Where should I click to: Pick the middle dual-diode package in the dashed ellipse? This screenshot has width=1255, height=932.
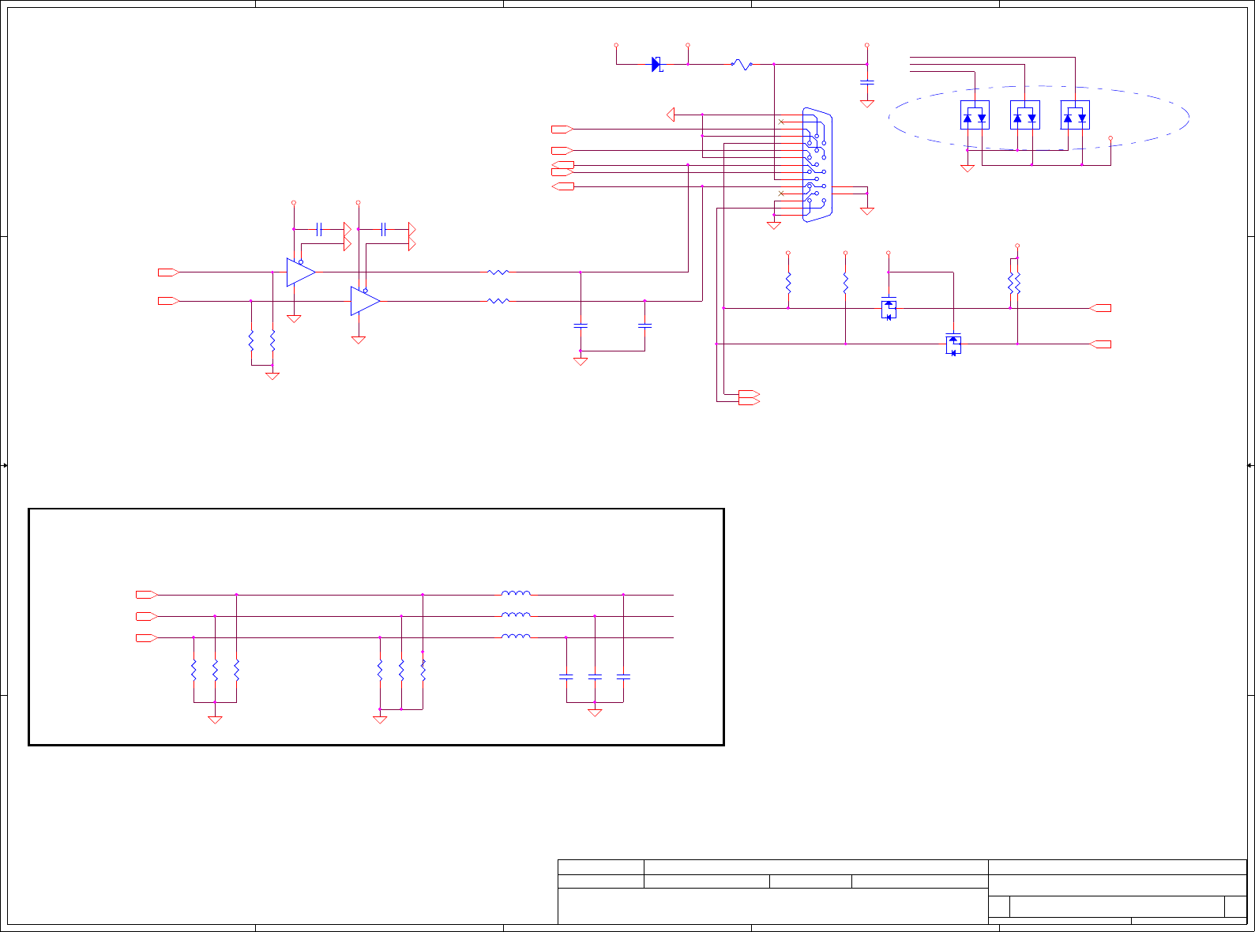(1025, 115)
